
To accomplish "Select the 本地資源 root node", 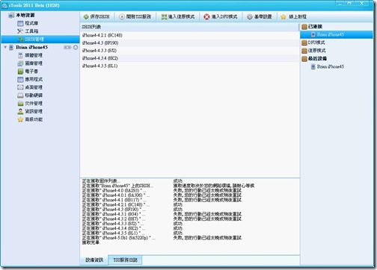I will point(22,15).
